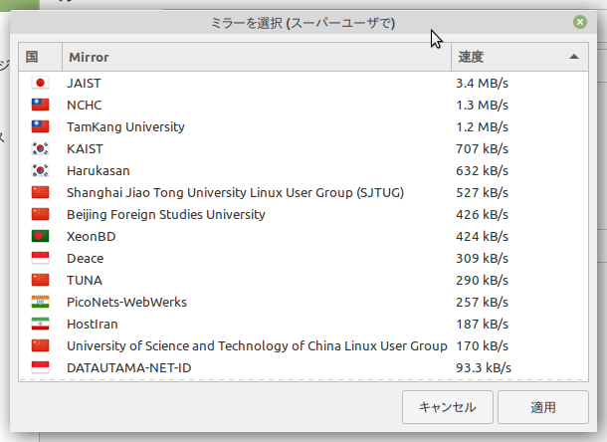Click the flag beside Beijing Foreign Studies University

40,214
